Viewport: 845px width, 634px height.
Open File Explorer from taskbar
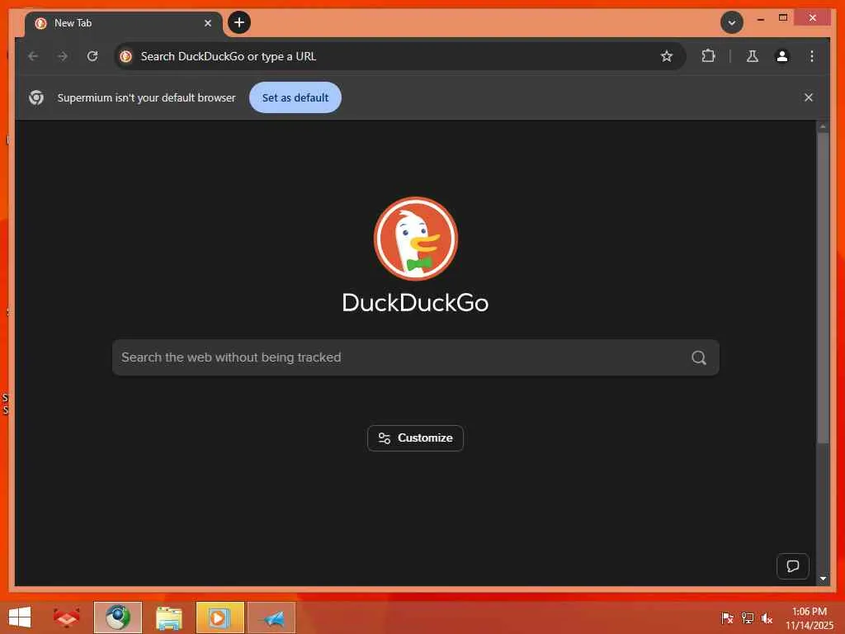168,617
